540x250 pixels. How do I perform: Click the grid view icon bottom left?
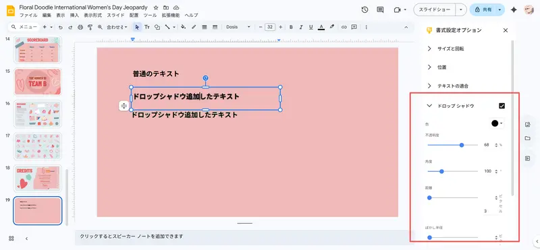coord(11,239)
